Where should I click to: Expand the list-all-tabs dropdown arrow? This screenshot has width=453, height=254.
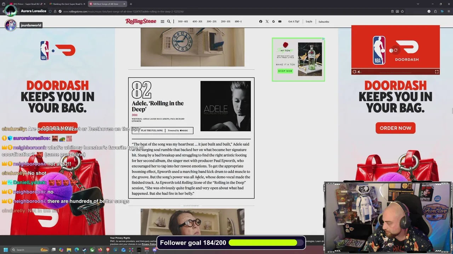click(418, 4)
